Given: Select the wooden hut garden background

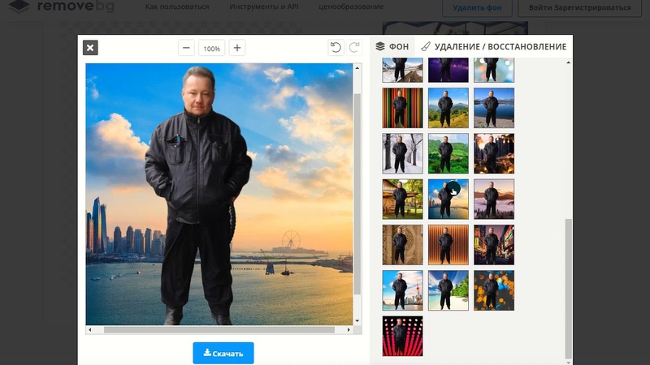Looking at the screenshot, I should [x=402, y=199].
